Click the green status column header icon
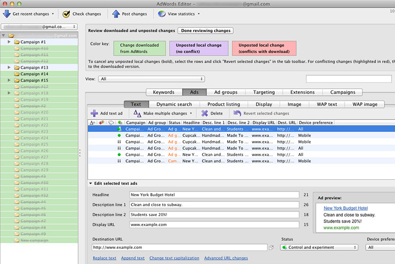The width and height of the screenshot is (395, 264). pyautogui.click(x=120, y=123)
